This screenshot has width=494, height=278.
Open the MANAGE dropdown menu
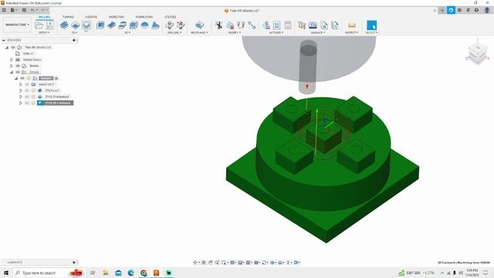tap(317, 32)
